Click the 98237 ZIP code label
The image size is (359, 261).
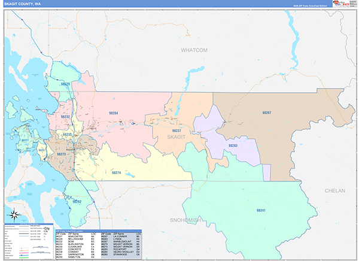[177, 130]
